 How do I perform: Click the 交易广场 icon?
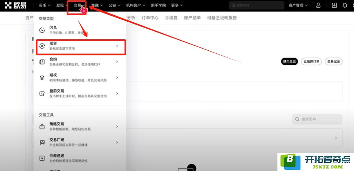(42, 142)
